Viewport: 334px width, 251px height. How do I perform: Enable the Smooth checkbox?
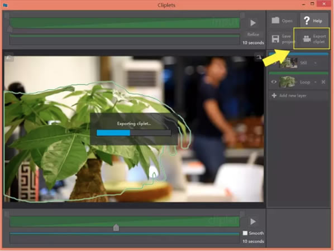pos(245,233)
